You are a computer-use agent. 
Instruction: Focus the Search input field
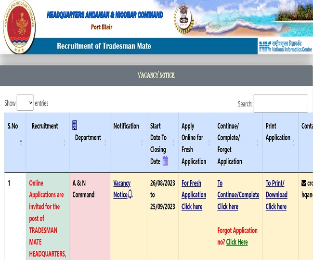(280, 104)
